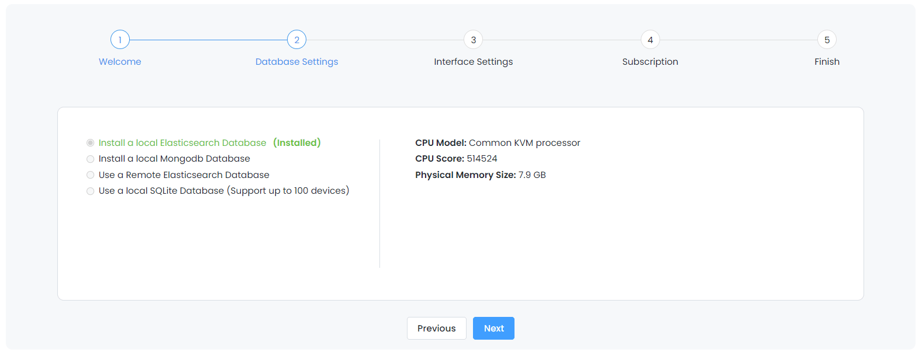Open the Database Settings step
The image size is (922, 356).
click(x=296, y=61)
